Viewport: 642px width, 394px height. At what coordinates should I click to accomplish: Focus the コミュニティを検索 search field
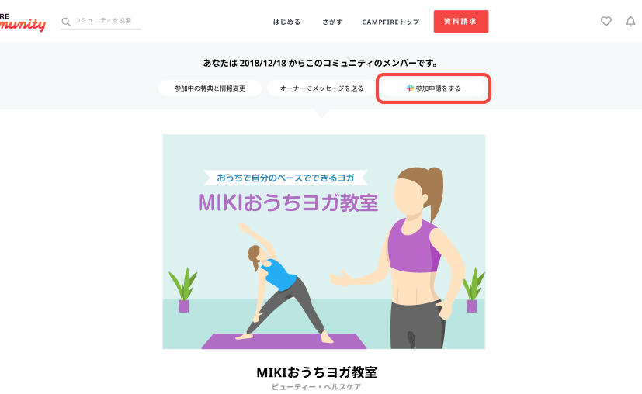(107, 21)
